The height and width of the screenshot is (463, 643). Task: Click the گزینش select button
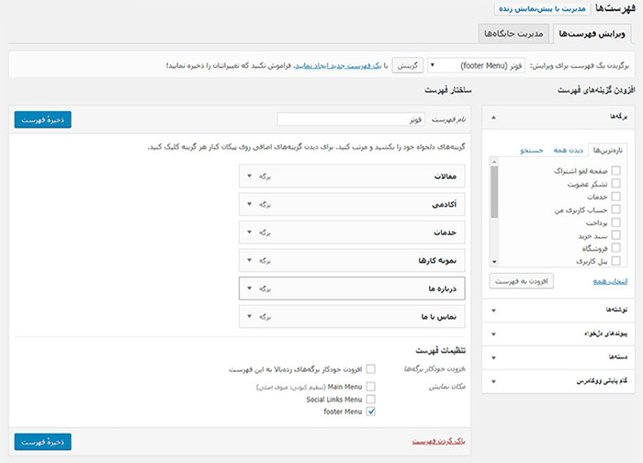point(408,65)
